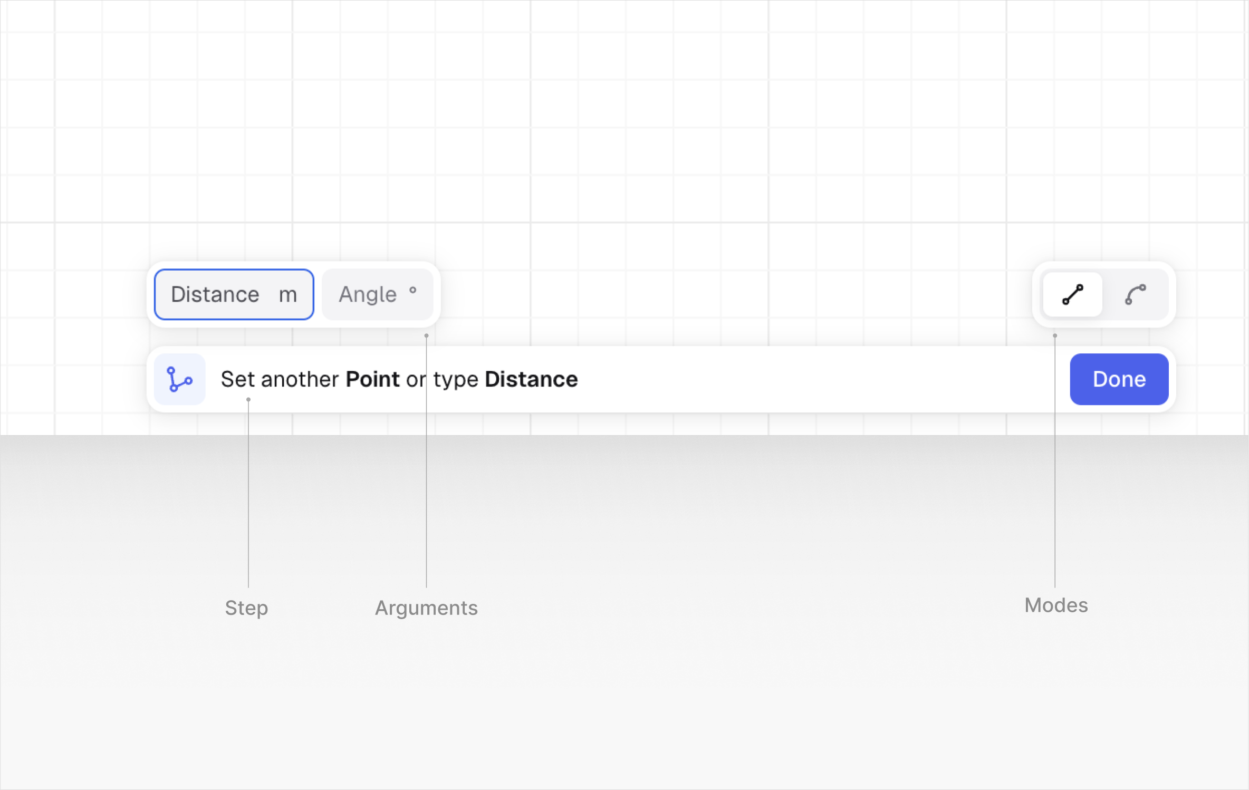Click the degree symbol in Angle field
The width and height of the screenshot is (1249, 790).
(413, 290)
